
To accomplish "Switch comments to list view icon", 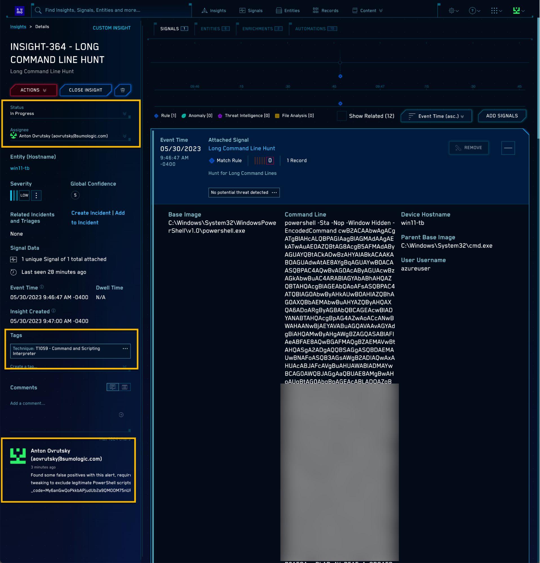I will tap(125, 387).
